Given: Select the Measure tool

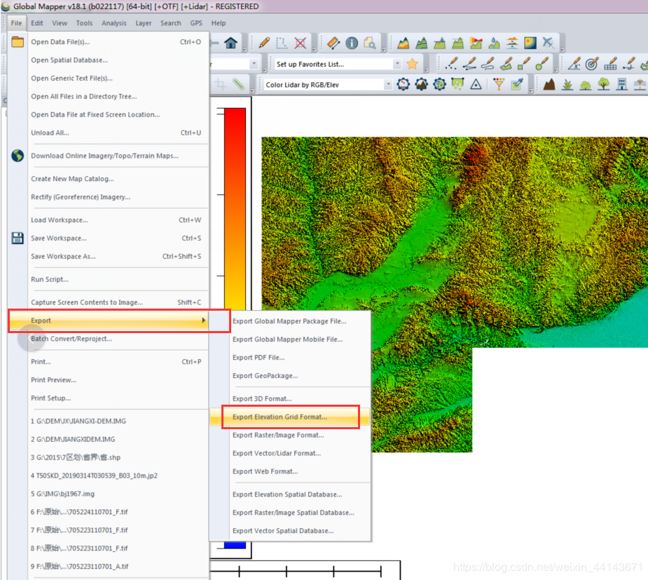Looking at the screenshot, I should (x=333, y=43).
